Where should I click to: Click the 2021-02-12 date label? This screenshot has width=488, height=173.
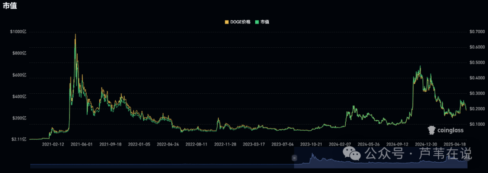pyautogui.click(x=53, y=145)
